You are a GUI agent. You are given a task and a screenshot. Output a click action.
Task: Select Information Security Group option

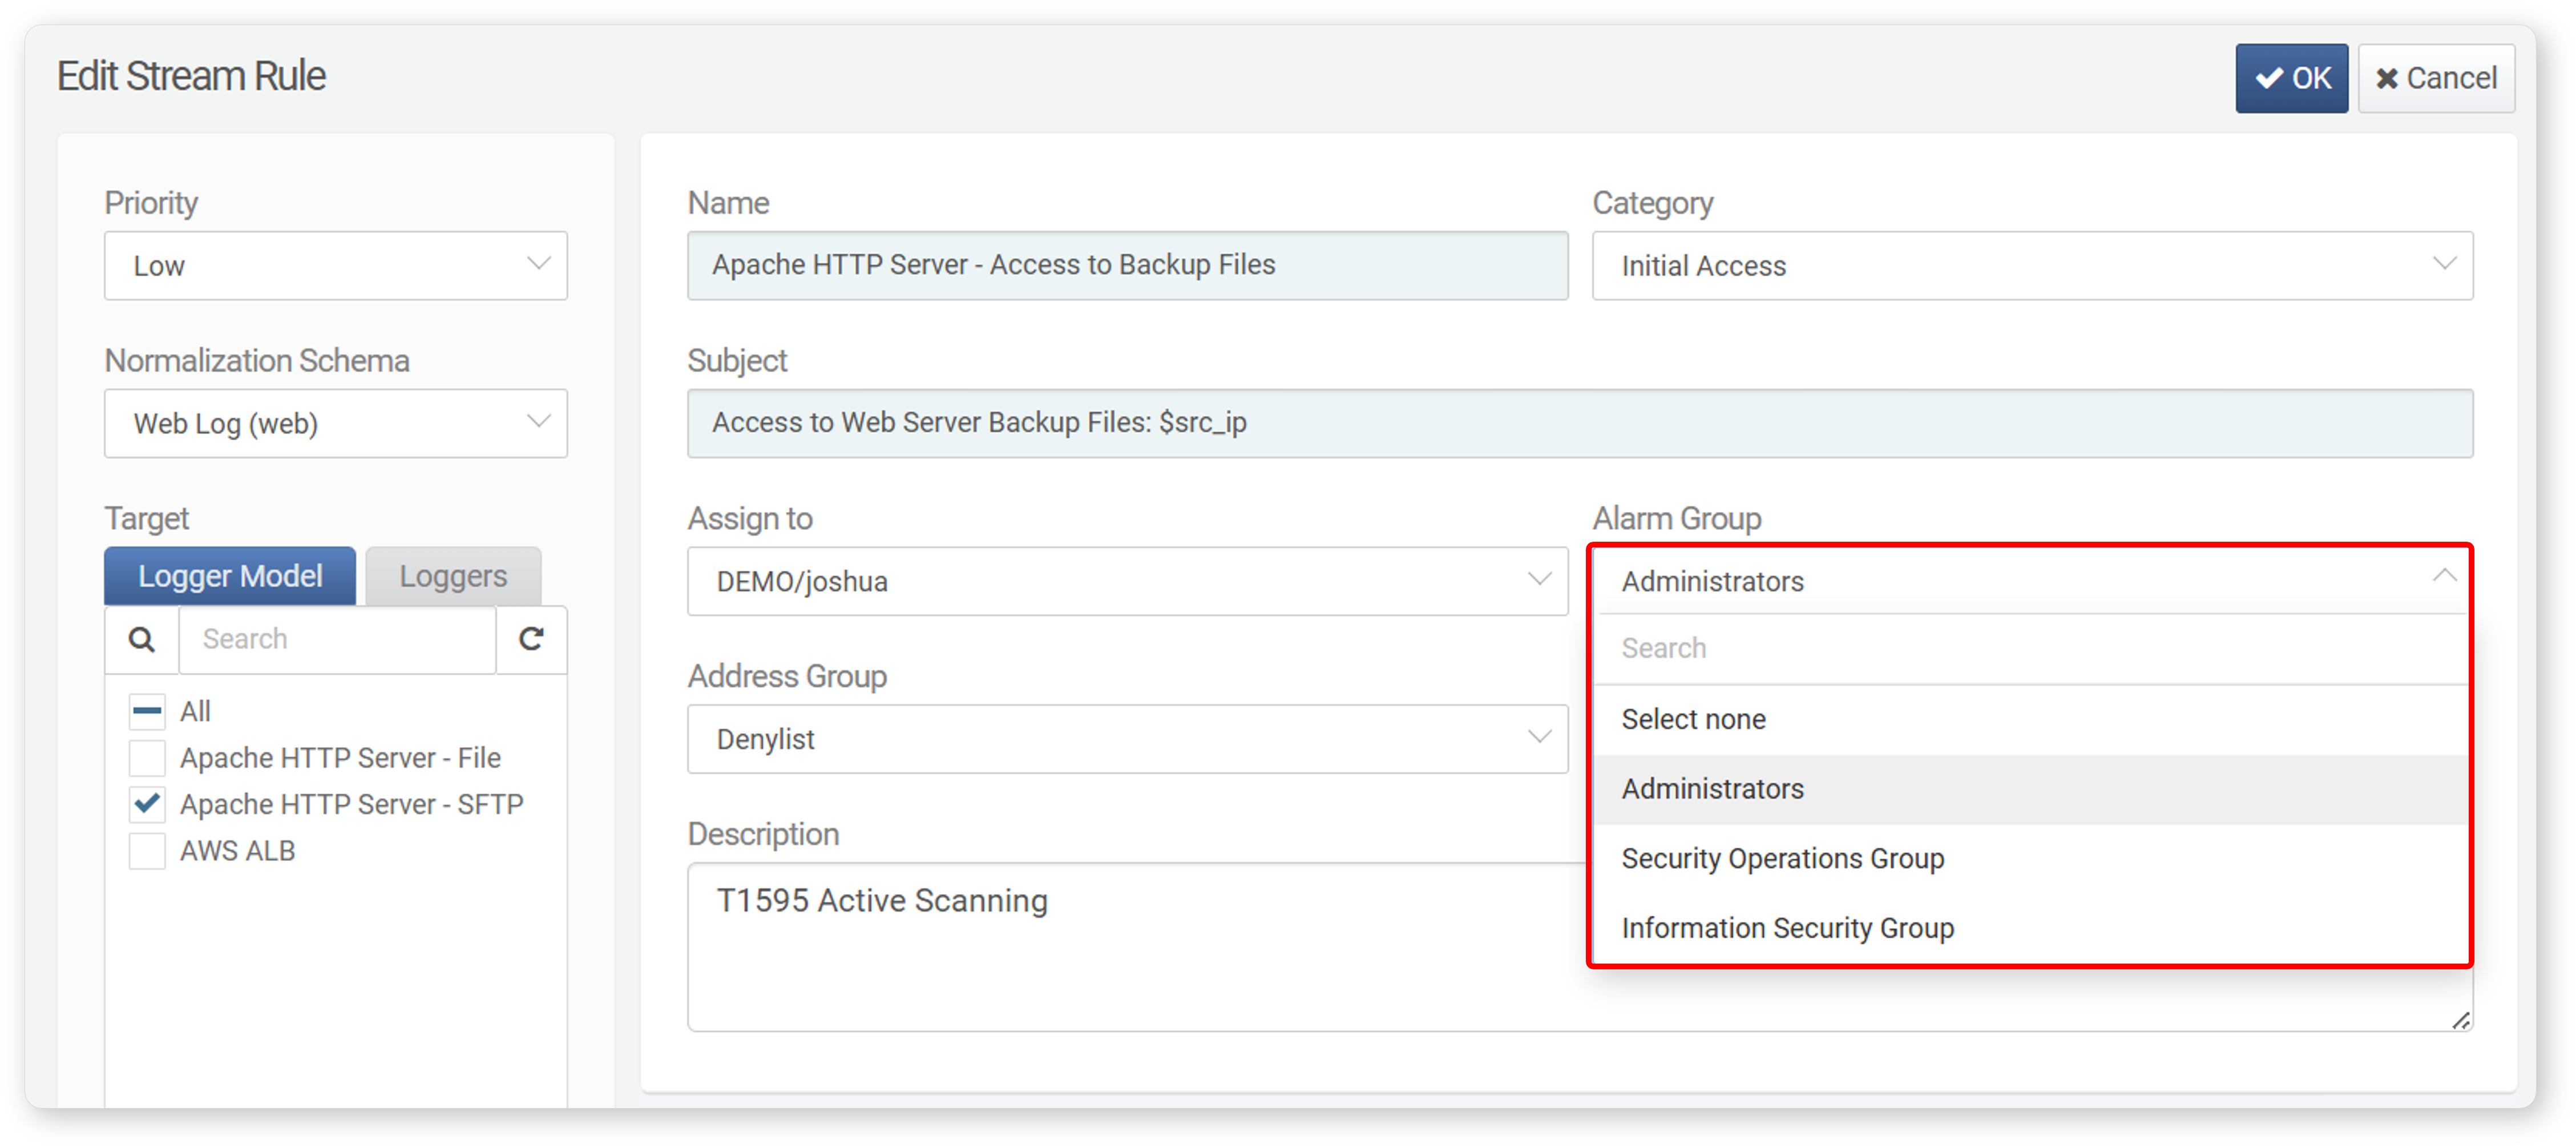click(2030, 929)
